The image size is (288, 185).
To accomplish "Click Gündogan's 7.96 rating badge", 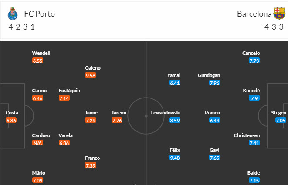I will point(214,83).
